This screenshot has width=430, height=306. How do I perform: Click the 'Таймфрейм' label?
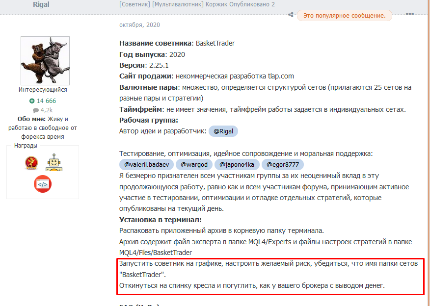[141, 109]
